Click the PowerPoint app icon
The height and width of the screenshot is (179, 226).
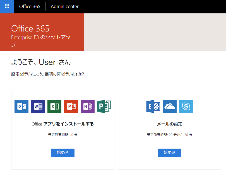[x=71, y=107]
